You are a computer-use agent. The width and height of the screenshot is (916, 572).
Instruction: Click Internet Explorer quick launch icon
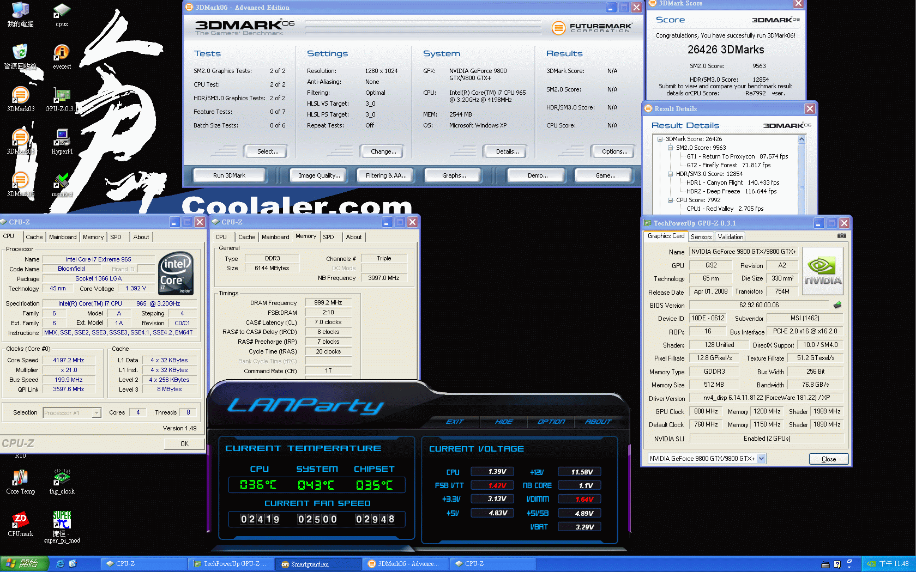tap(61, 564)
